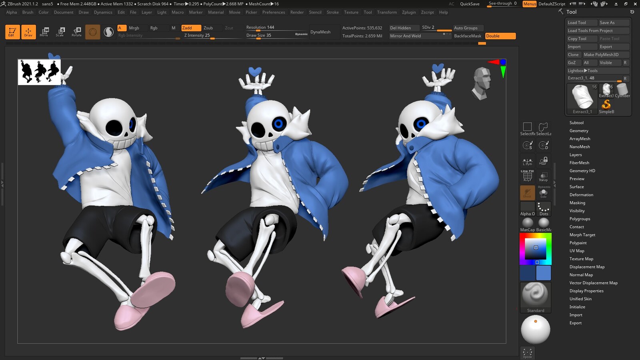Click the Draw Size slider

coord(276,36)
